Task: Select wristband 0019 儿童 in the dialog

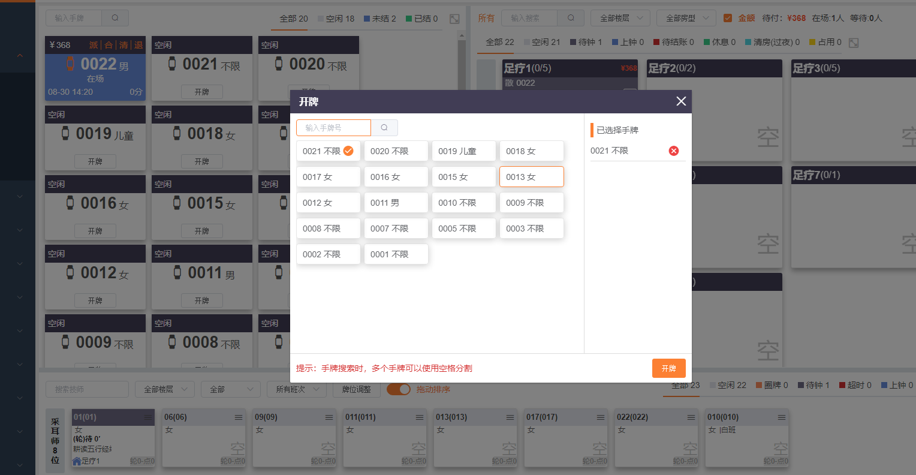Action: tap(463, 151)
